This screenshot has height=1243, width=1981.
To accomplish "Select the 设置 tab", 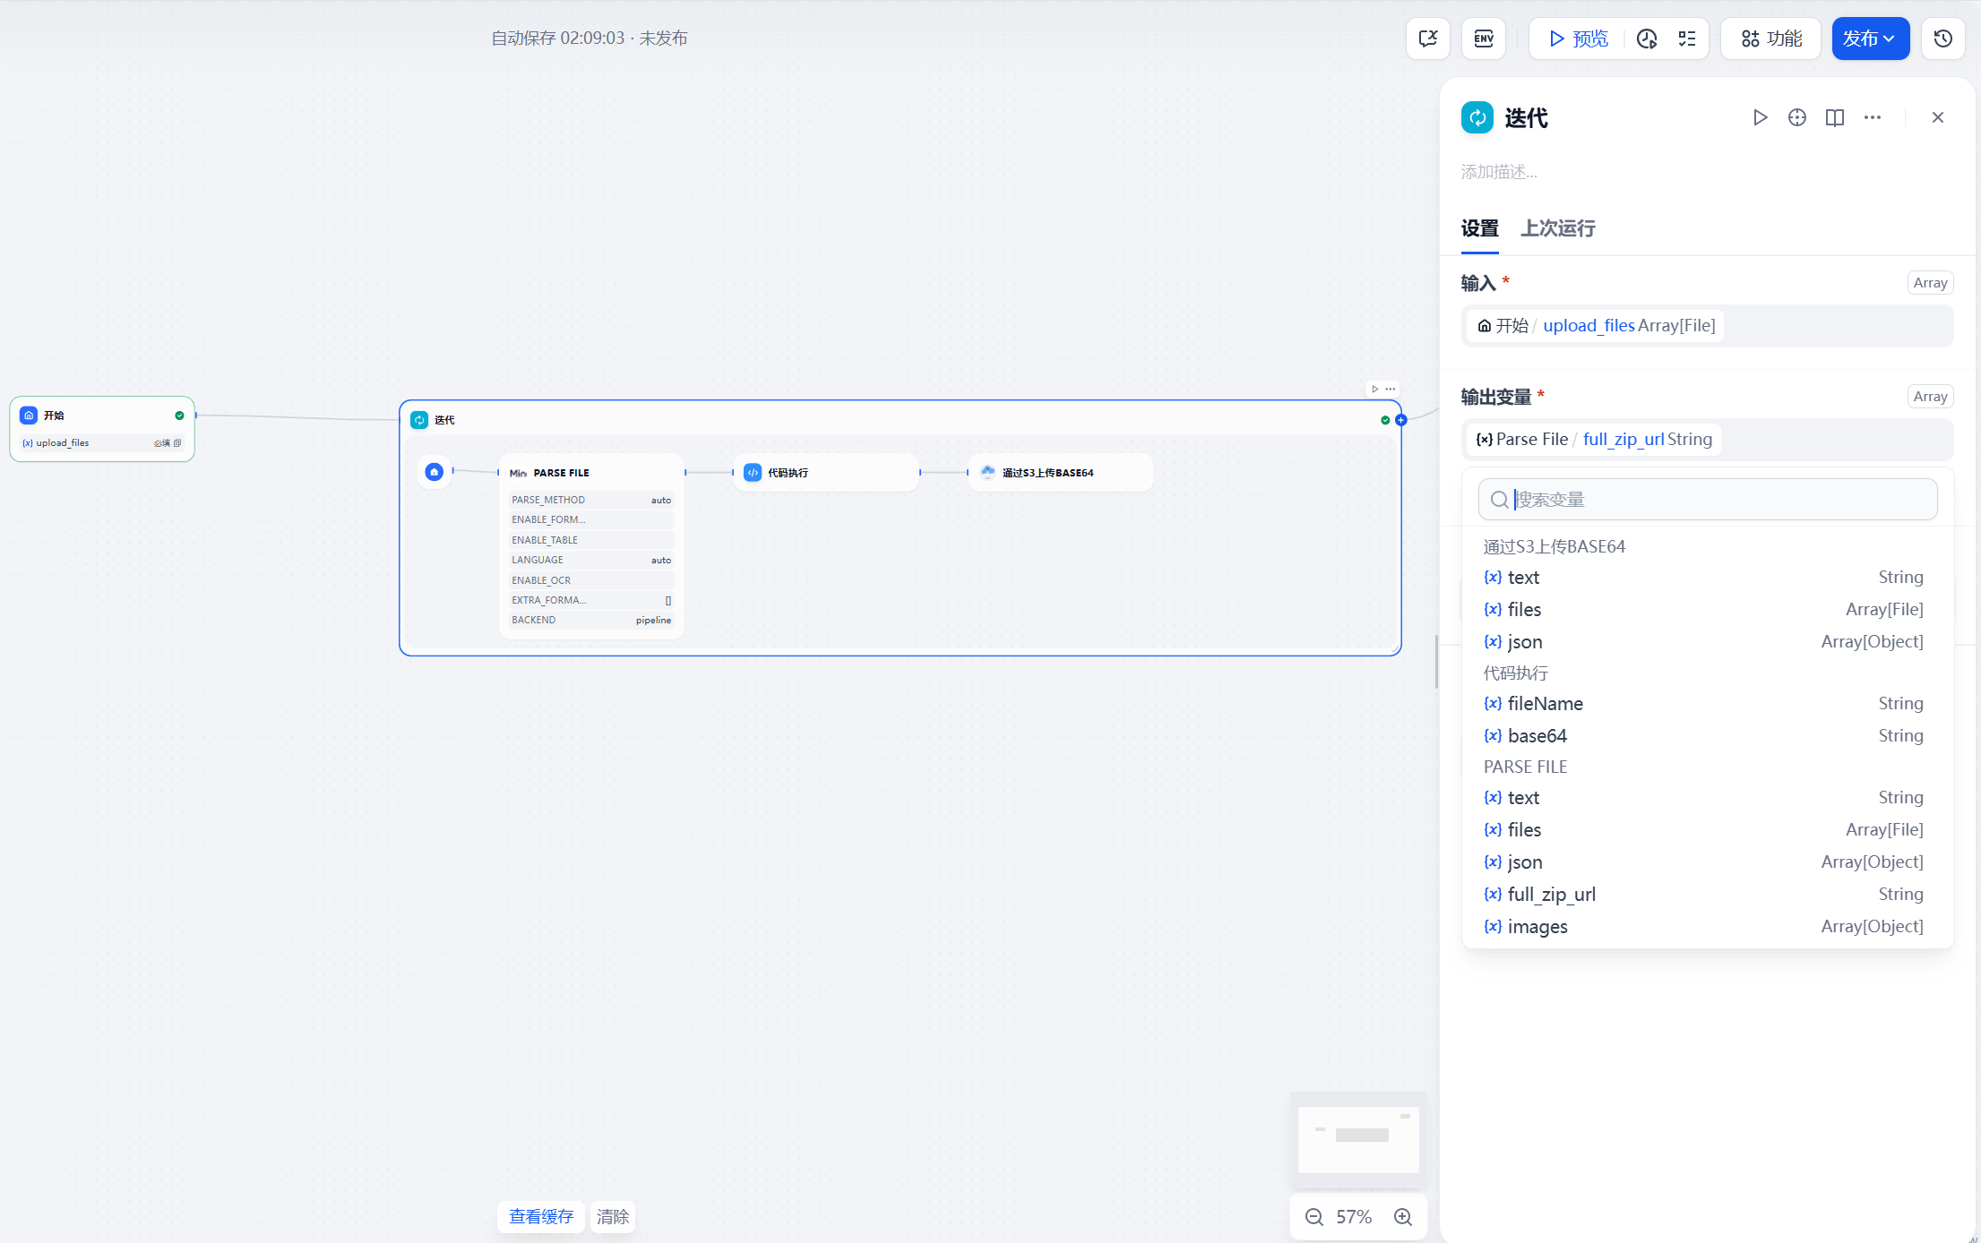I will [x=1479, y=228].
